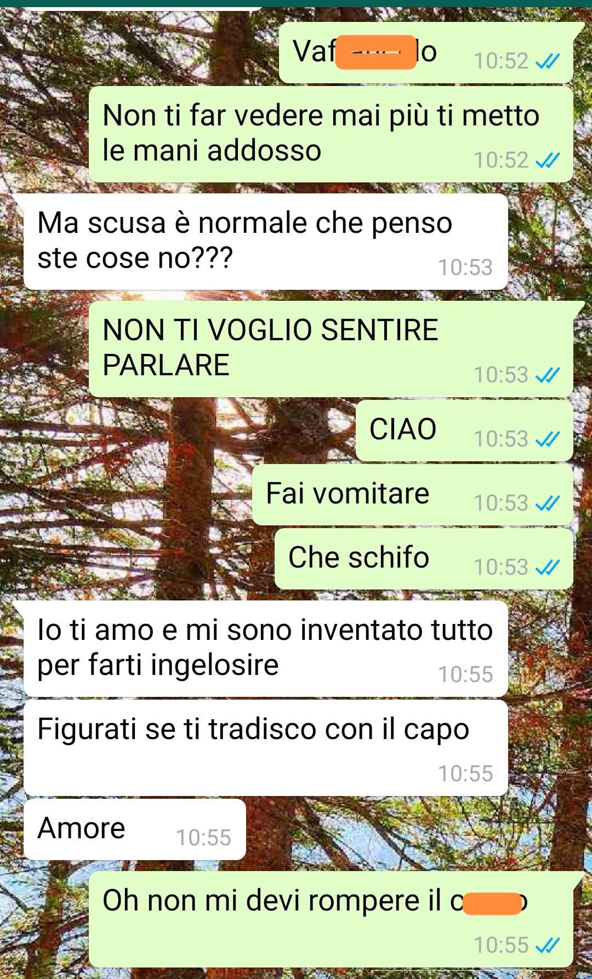This screenshot has height=979, width=592.
Task: Tap read ticks on 'le mani addosso' message
Action: [x=547, y=160]
